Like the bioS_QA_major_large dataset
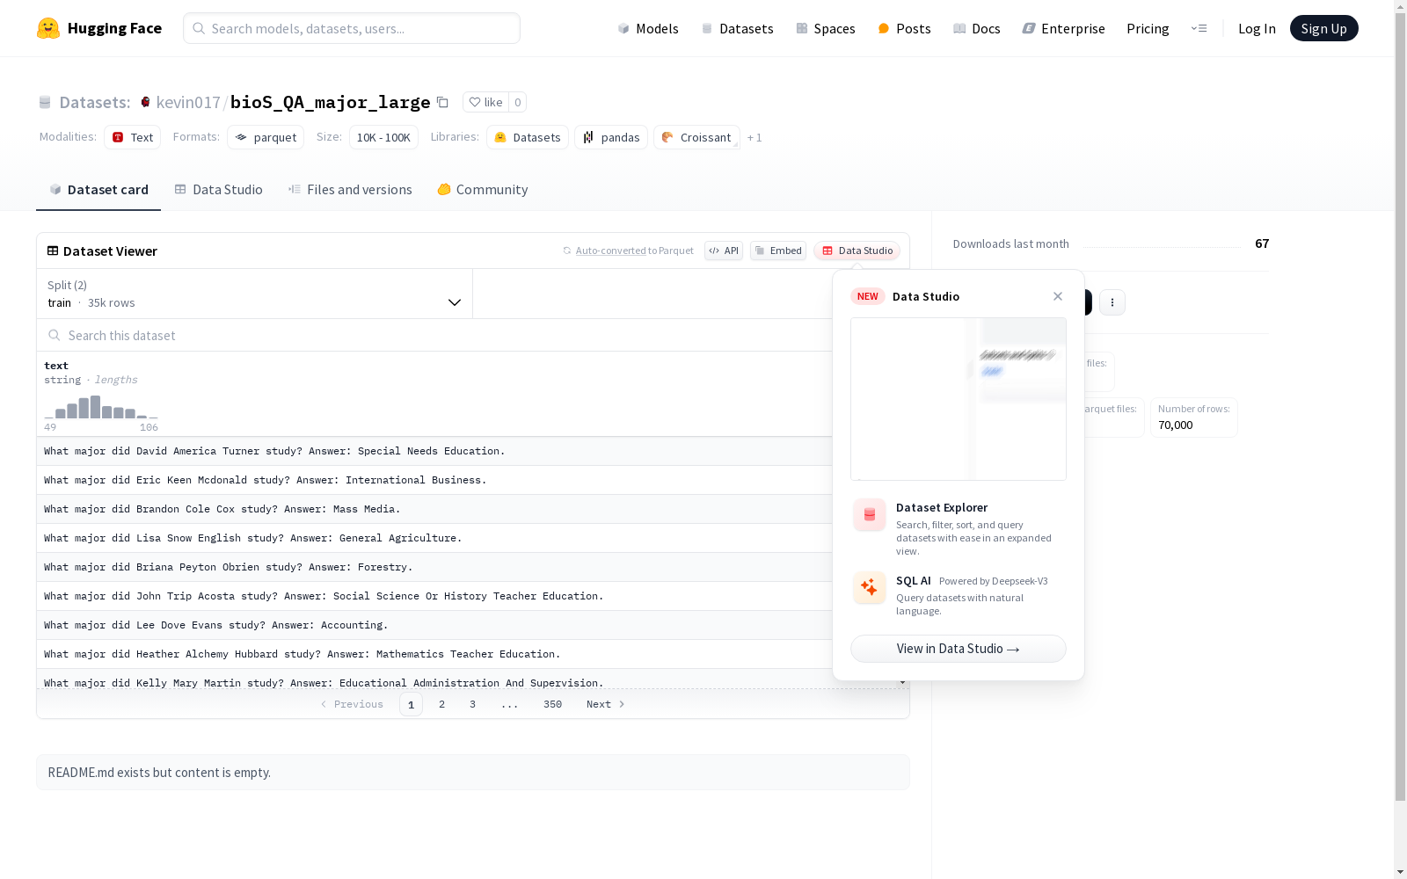Image resolution: width=1407 pixels, height=879 pixels. click(x=485, y=102)
